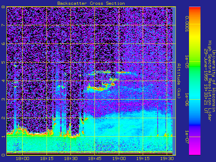216x162 pixels.
Task: Click the altitude 0 axis label
Action: 3,155
